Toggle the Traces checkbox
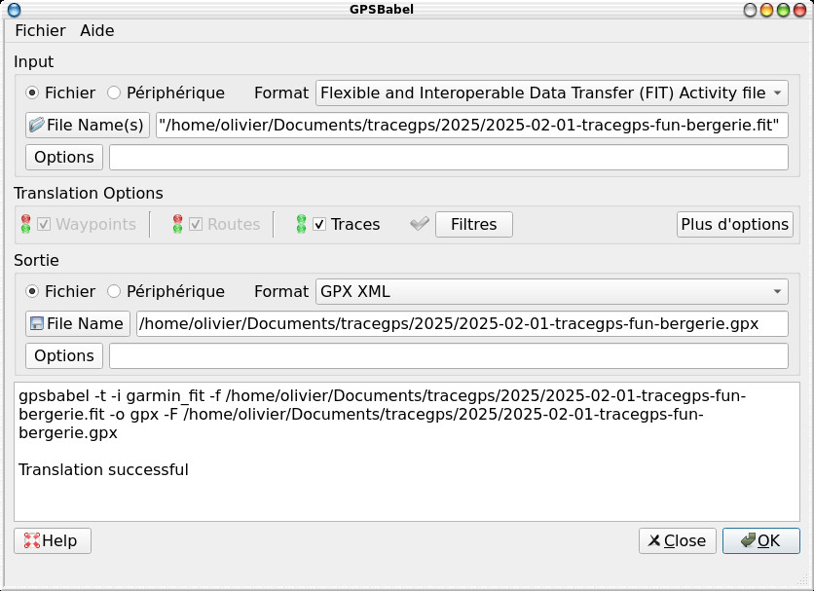Screen dimensions: 814x591 (319, 224)
